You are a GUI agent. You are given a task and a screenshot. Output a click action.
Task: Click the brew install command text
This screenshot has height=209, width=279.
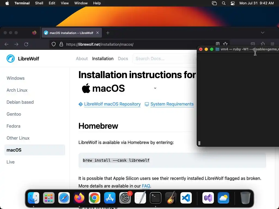point(116,160)
